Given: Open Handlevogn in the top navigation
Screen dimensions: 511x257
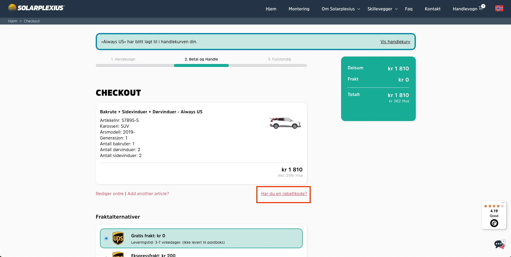Looking at the screenshot, I should click(x=465, y=9).
